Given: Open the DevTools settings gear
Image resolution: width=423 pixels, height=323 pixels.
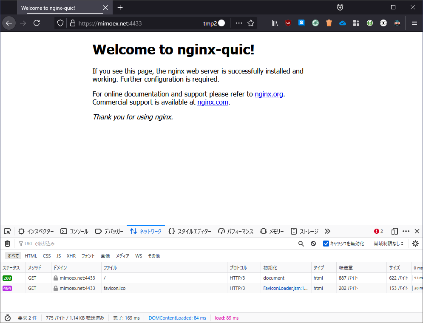Looking at the screenshot, I should 415,244.
